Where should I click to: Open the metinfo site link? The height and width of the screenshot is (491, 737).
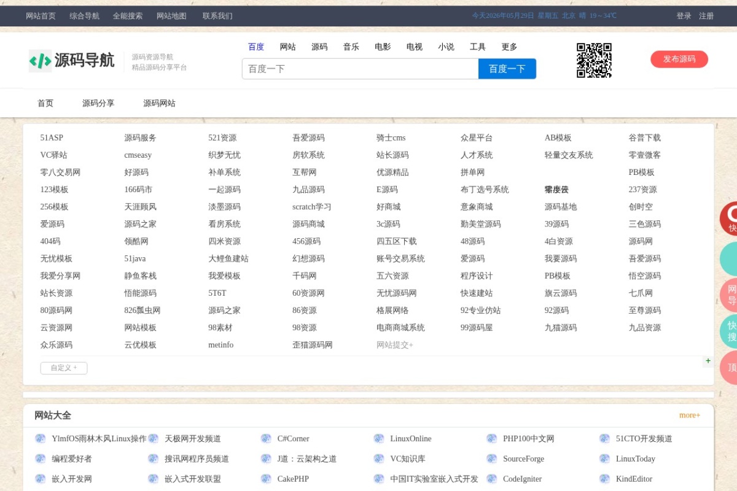pyautogui.click(x=221, y=345)
